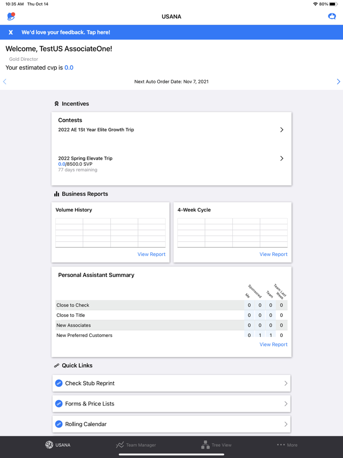Switch to the USANA home tab
The image size is (343, 458).
58,445
